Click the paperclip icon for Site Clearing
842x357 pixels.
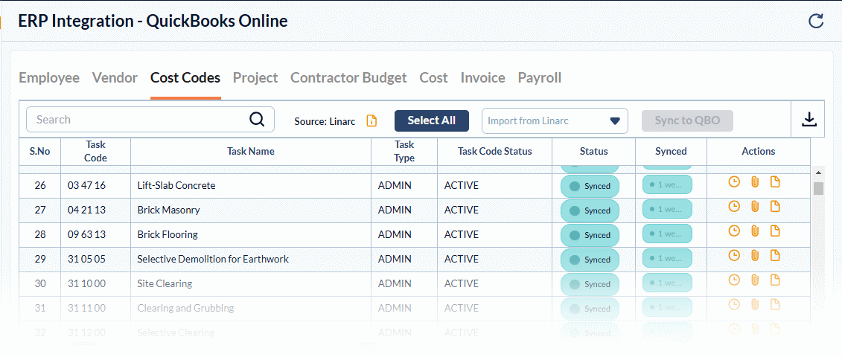[754, 280]
